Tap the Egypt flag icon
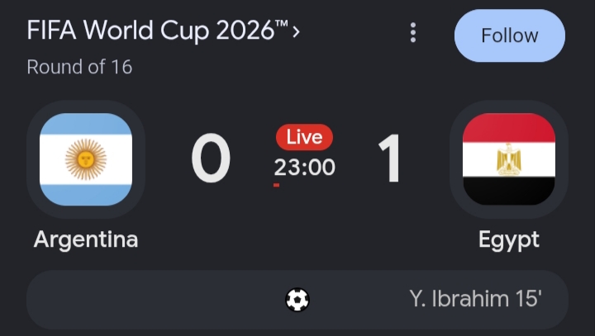 [x=509, y=159]
